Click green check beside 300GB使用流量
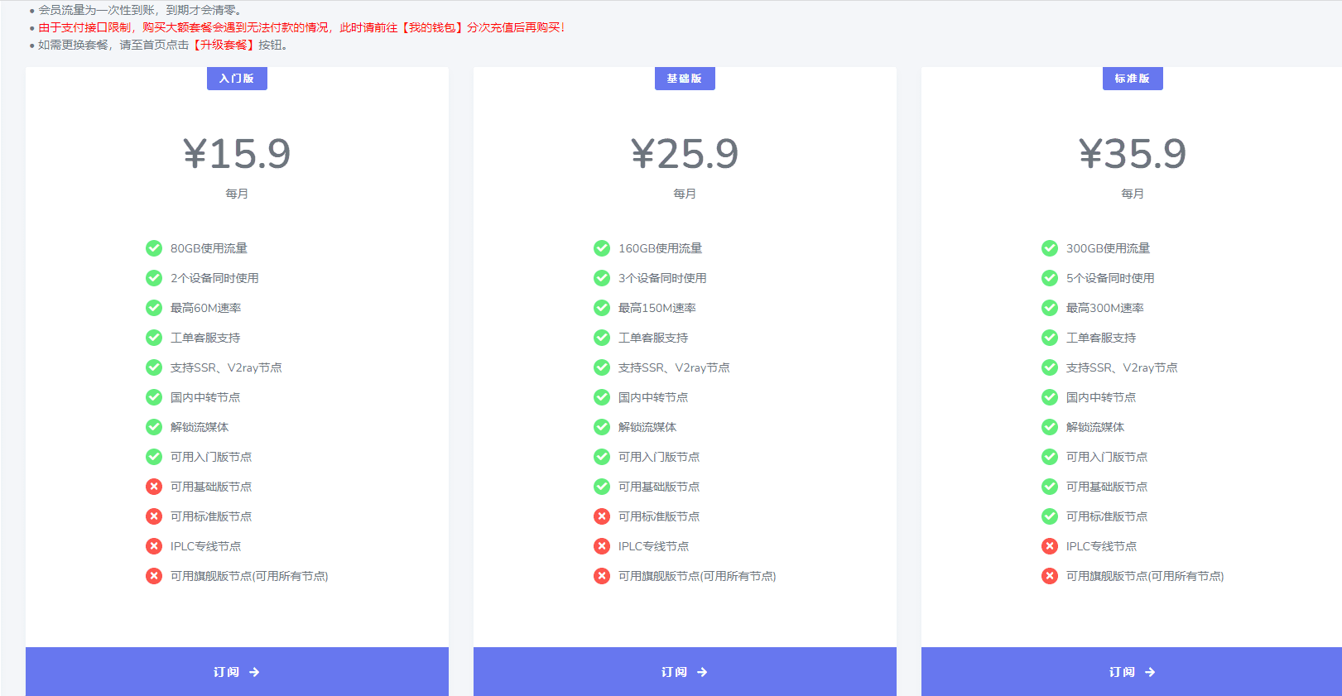The image size is (1342, 696). [x=1050, y=248]
